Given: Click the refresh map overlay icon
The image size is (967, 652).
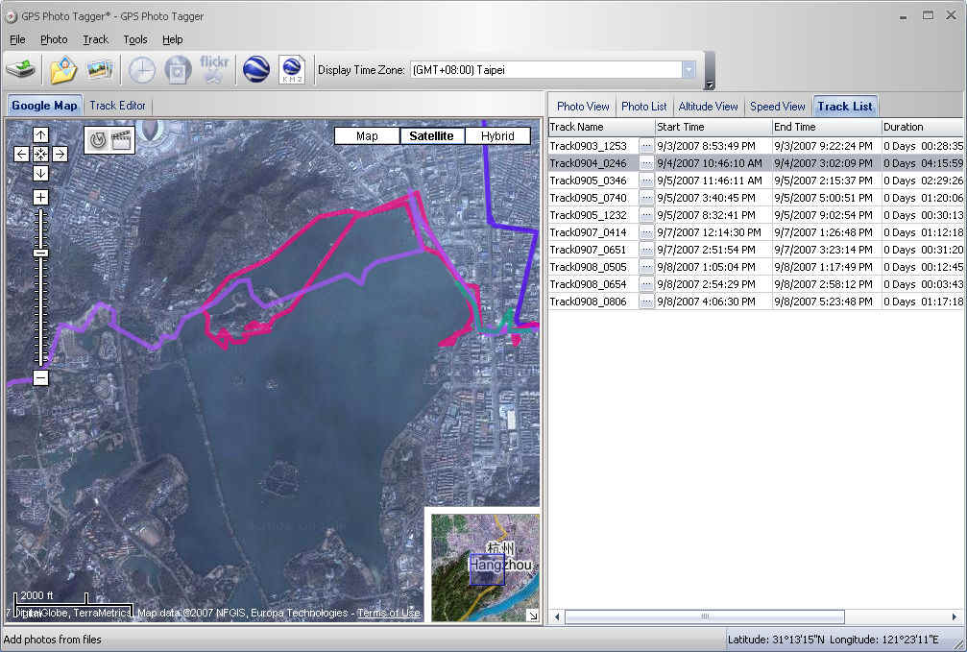Looking at the screenshot, I should [x=98, y=140].
